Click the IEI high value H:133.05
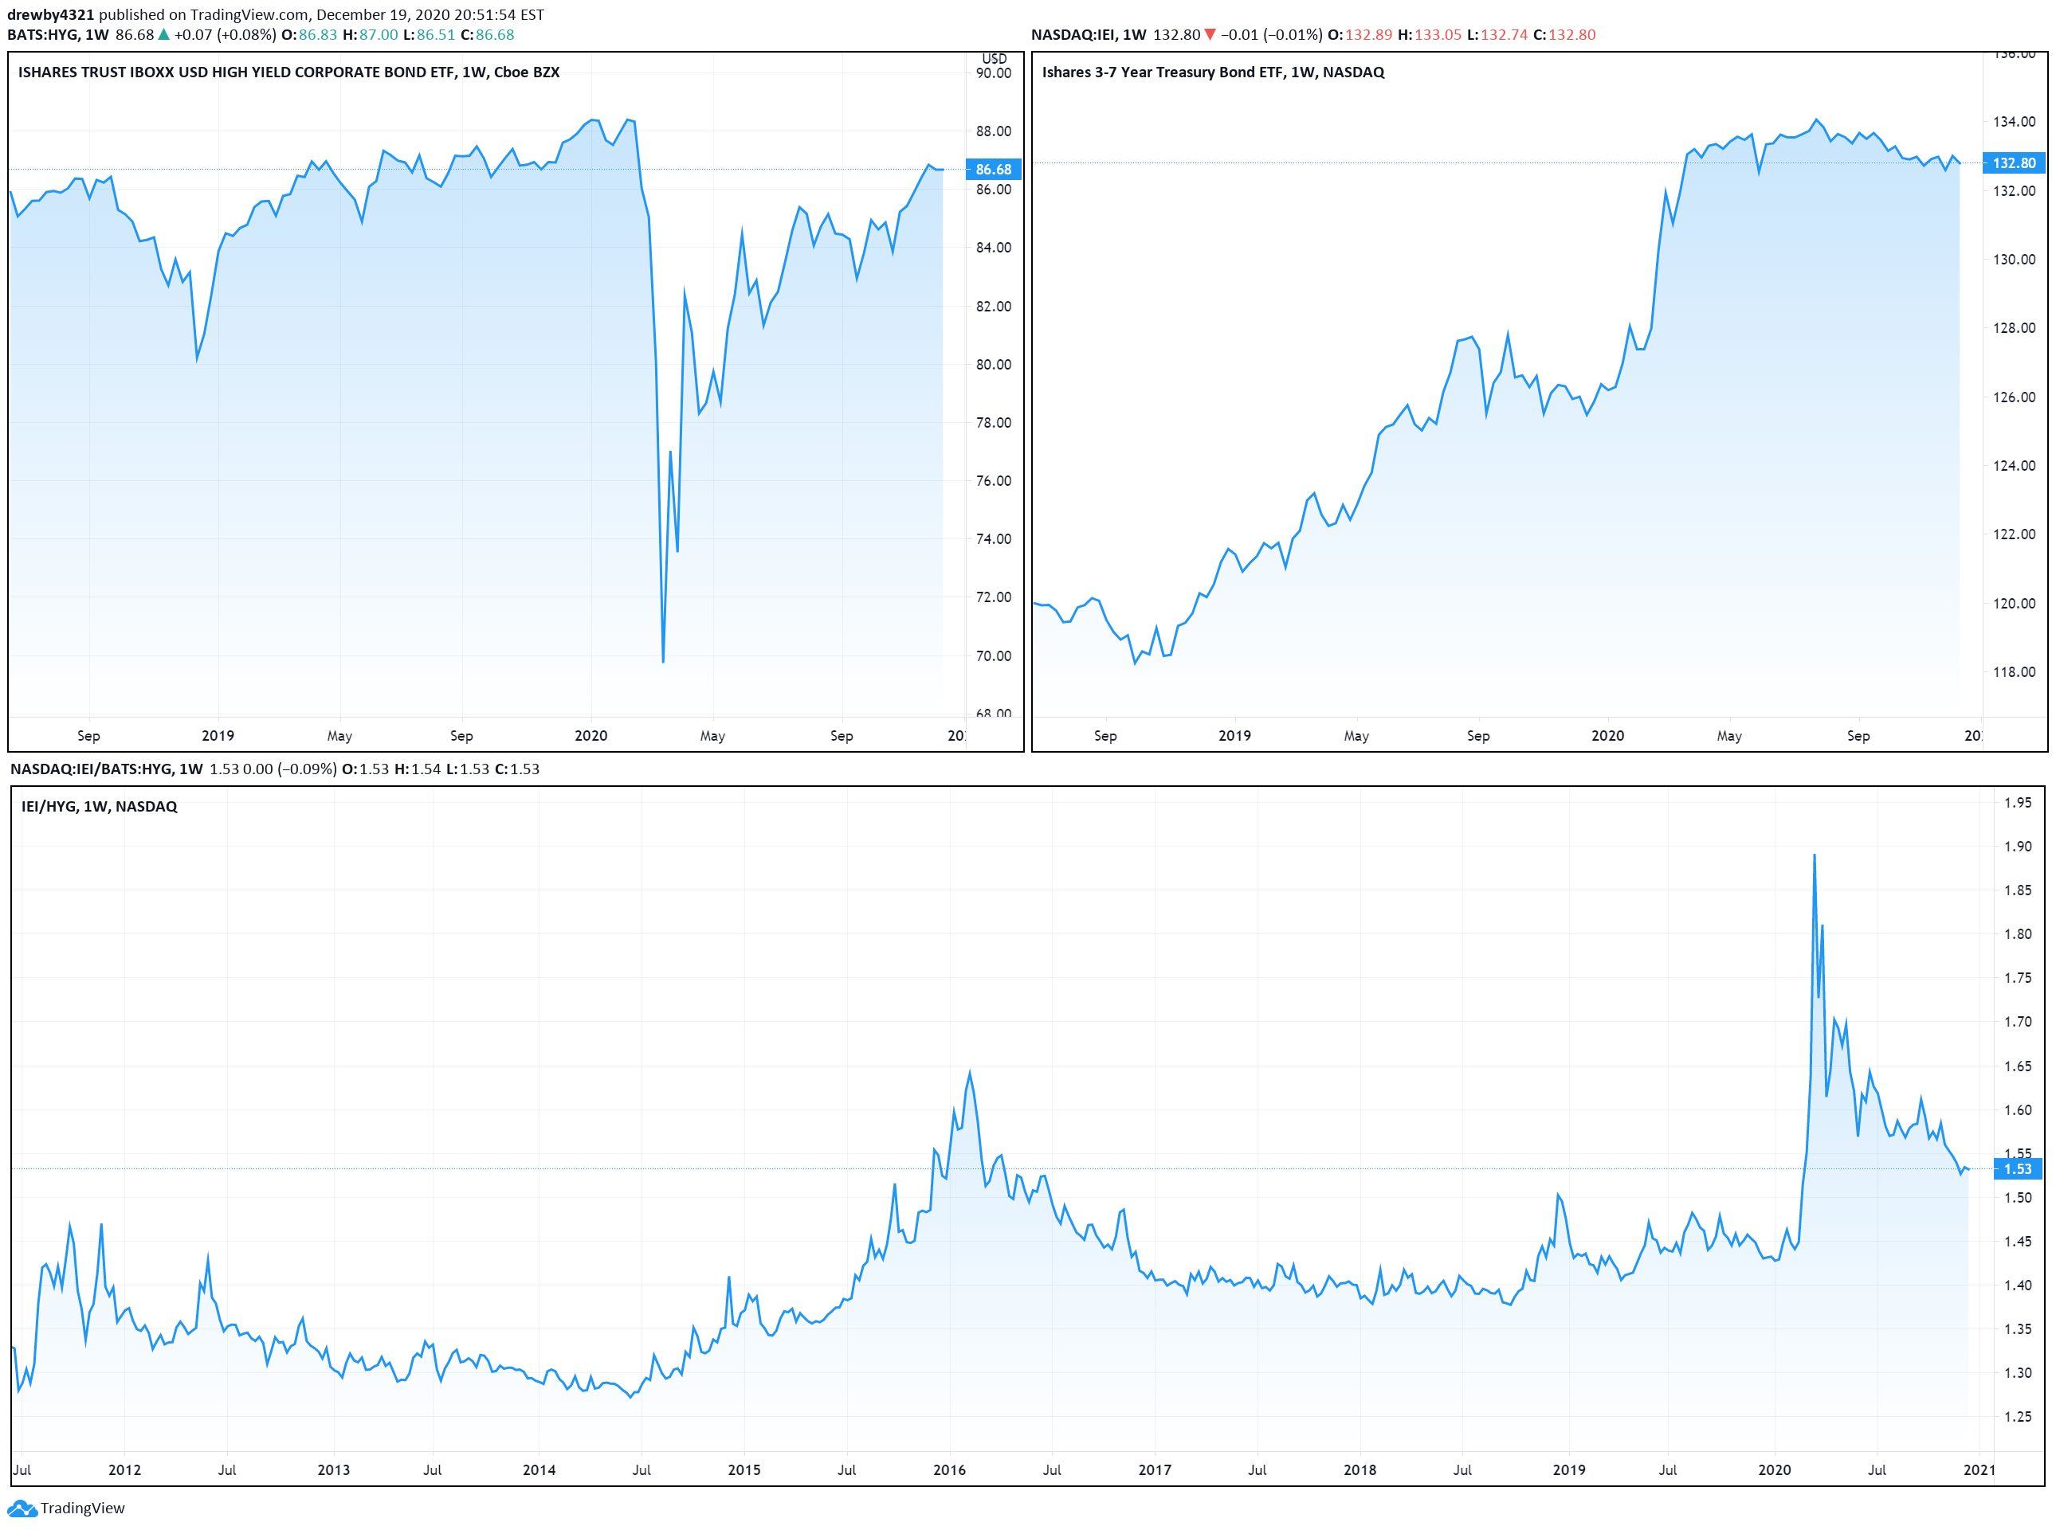Screen dimensions: 2056x1530 point(1429,35)
